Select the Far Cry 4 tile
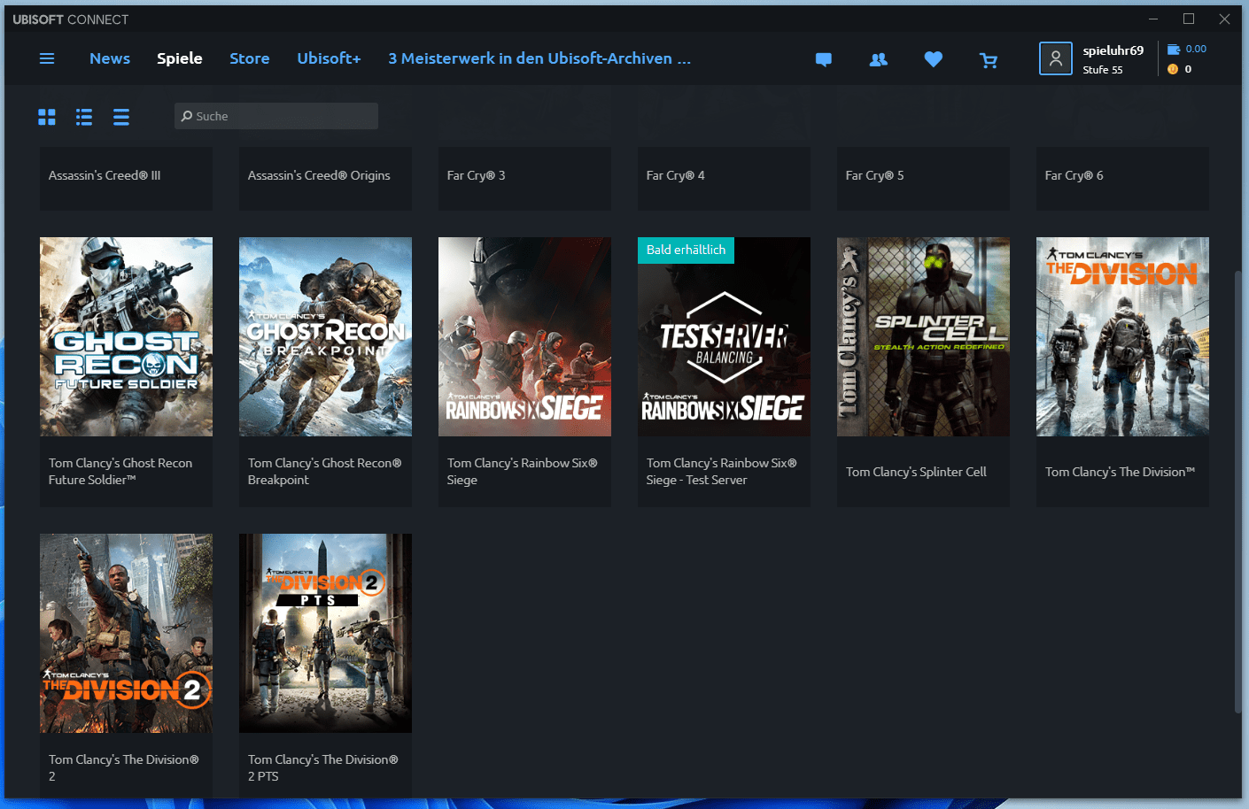1249x809 pixels. (724, 178)
